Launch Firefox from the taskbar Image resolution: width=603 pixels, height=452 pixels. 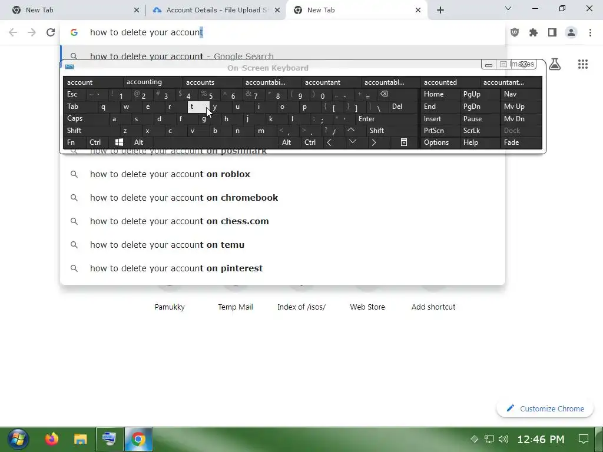52,439
